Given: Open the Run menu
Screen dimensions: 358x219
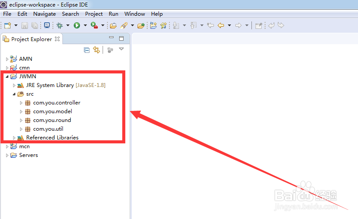Looking at the screenshot, I should 114,14.
